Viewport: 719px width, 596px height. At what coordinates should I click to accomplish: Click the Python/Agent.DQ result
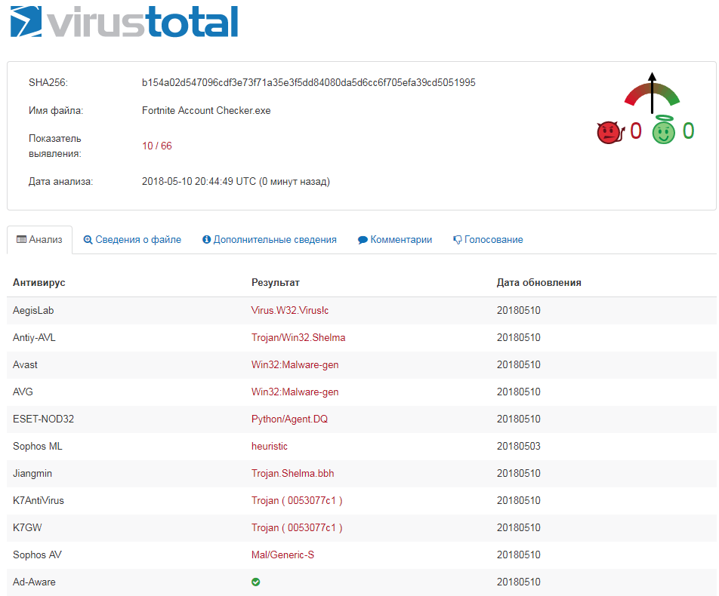tap(289, 419)
